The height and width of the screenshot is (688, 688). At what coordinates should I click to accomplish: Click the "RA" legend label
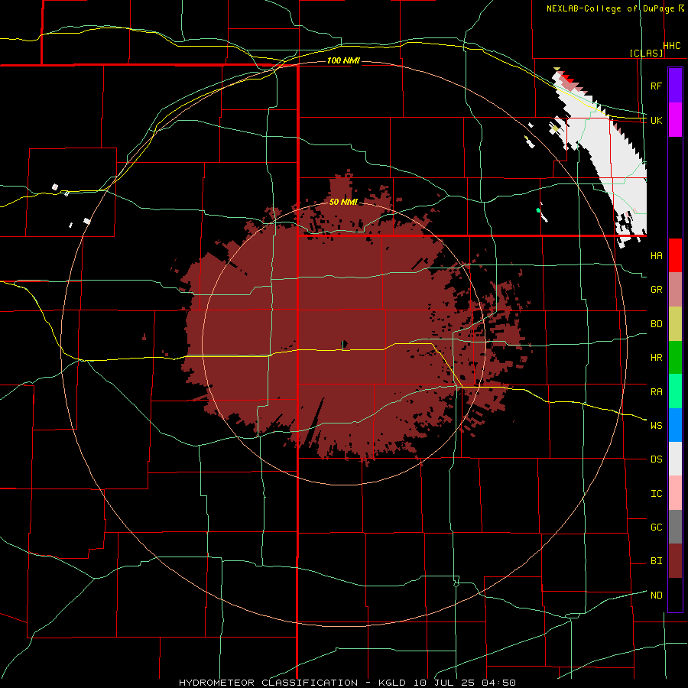point(656,391)
